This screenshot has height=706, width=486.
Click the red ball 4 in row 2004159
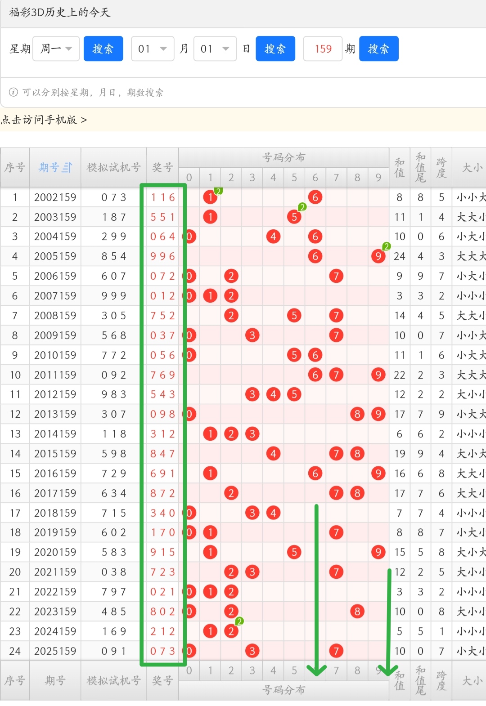pos(273,237)
